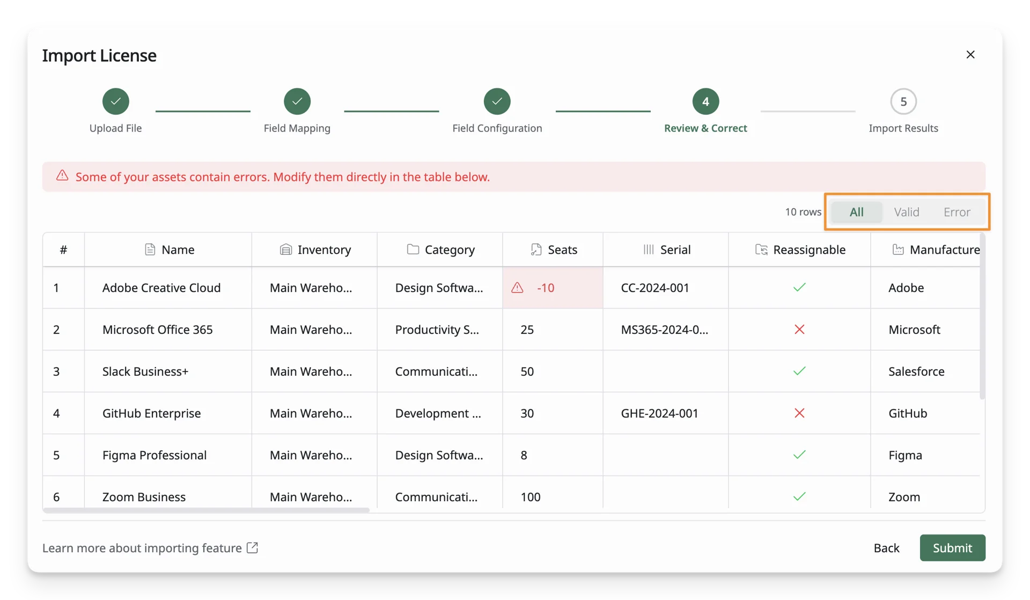Image resolution: width=1030 pixels, height=600 pixels.
Task: Select the GHE-2024-001 serial cell
Action: tap(666, 413)
